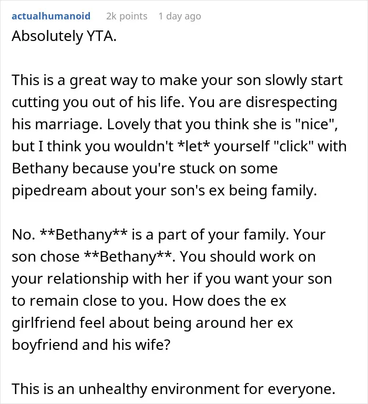The image size is (368, 404).
Task: Click boyfriend and his wife question
Action: 91,345
